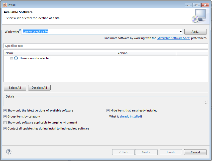Image resolution: width=212 pixels, height=161 pixels.
Task: Follow the 'already installed' link
Action: (x=130, y=116)
